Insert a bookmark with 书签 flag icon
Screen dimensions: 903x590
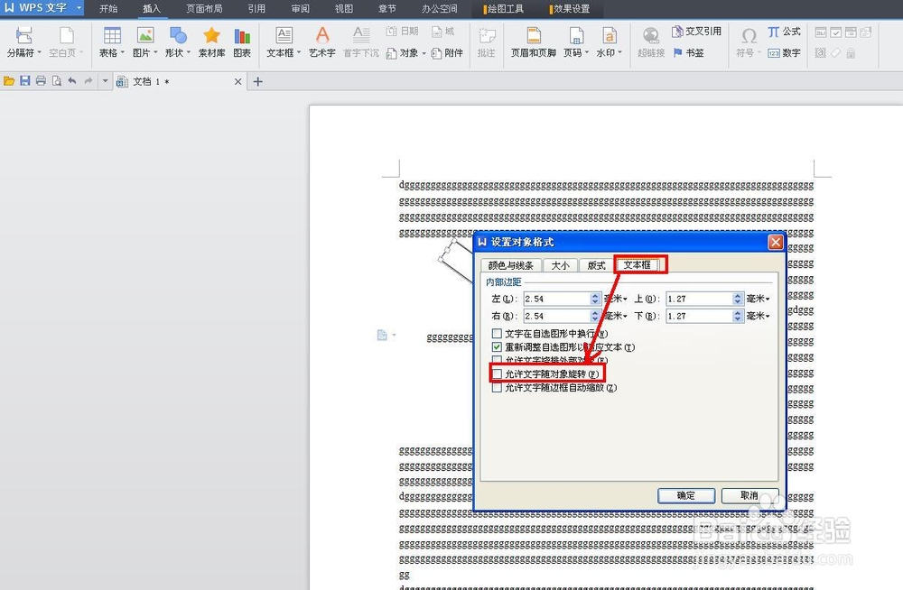(x=678, y=53)
